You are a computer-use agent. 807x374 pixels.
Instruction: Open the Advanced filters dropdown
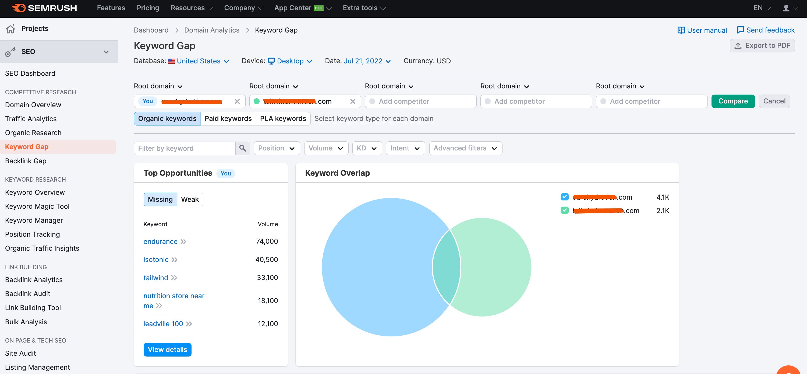coord(466,148)
